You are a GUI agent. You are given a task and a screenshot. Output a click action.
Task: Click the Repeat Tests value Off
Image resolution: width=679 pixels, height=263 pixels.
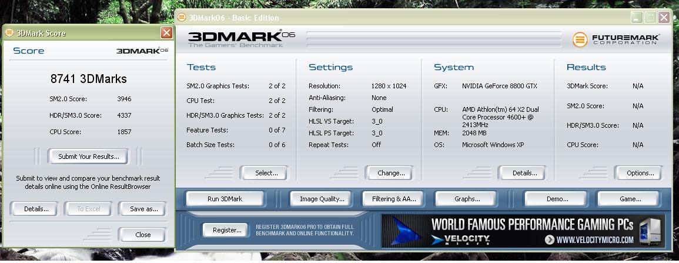pyautogui.click(x=376, y=145)
